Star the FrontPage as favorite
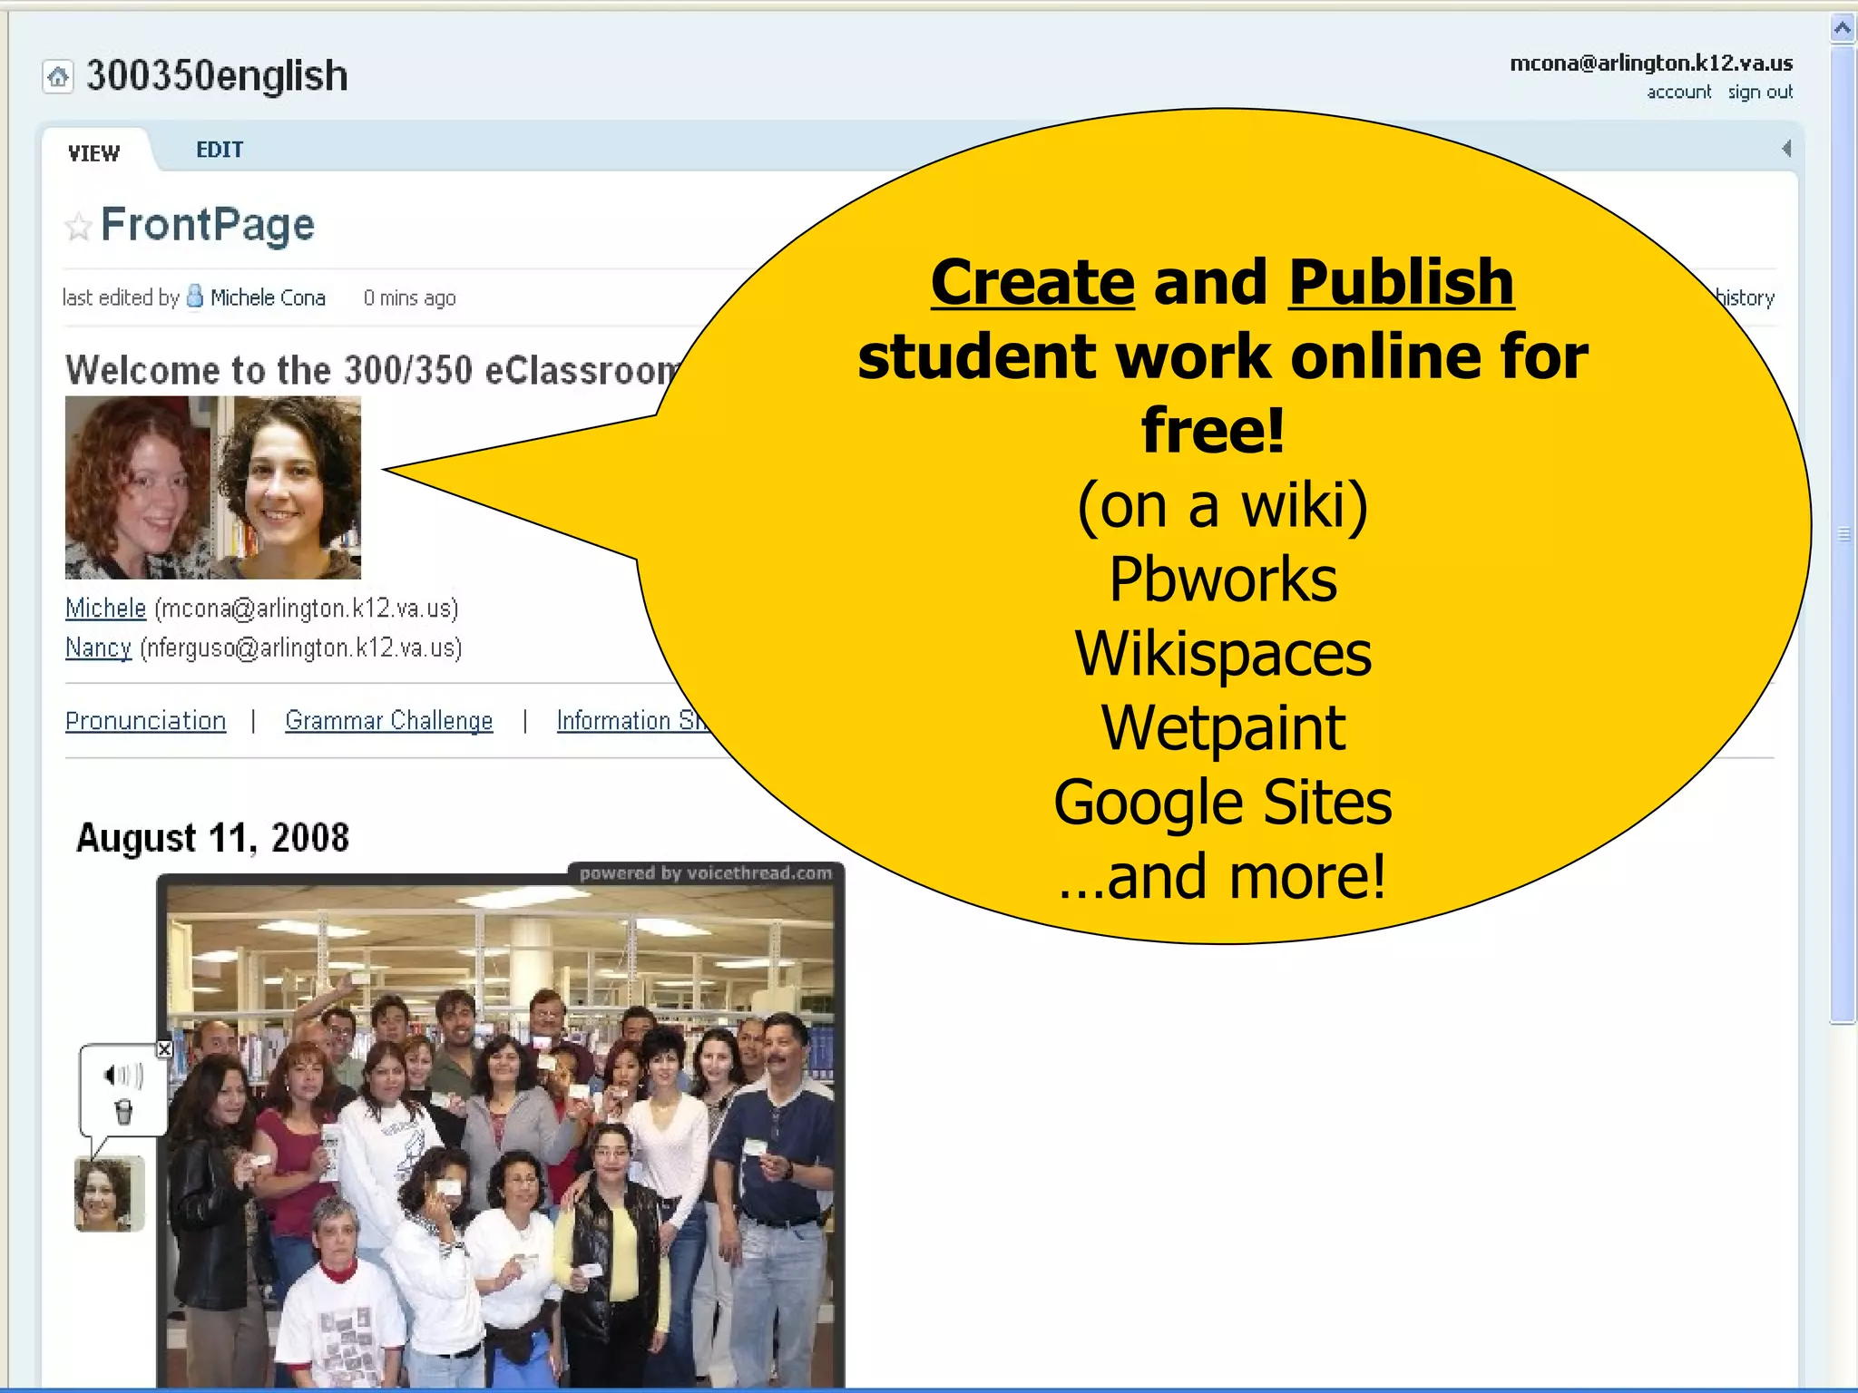 coord(78,226)
